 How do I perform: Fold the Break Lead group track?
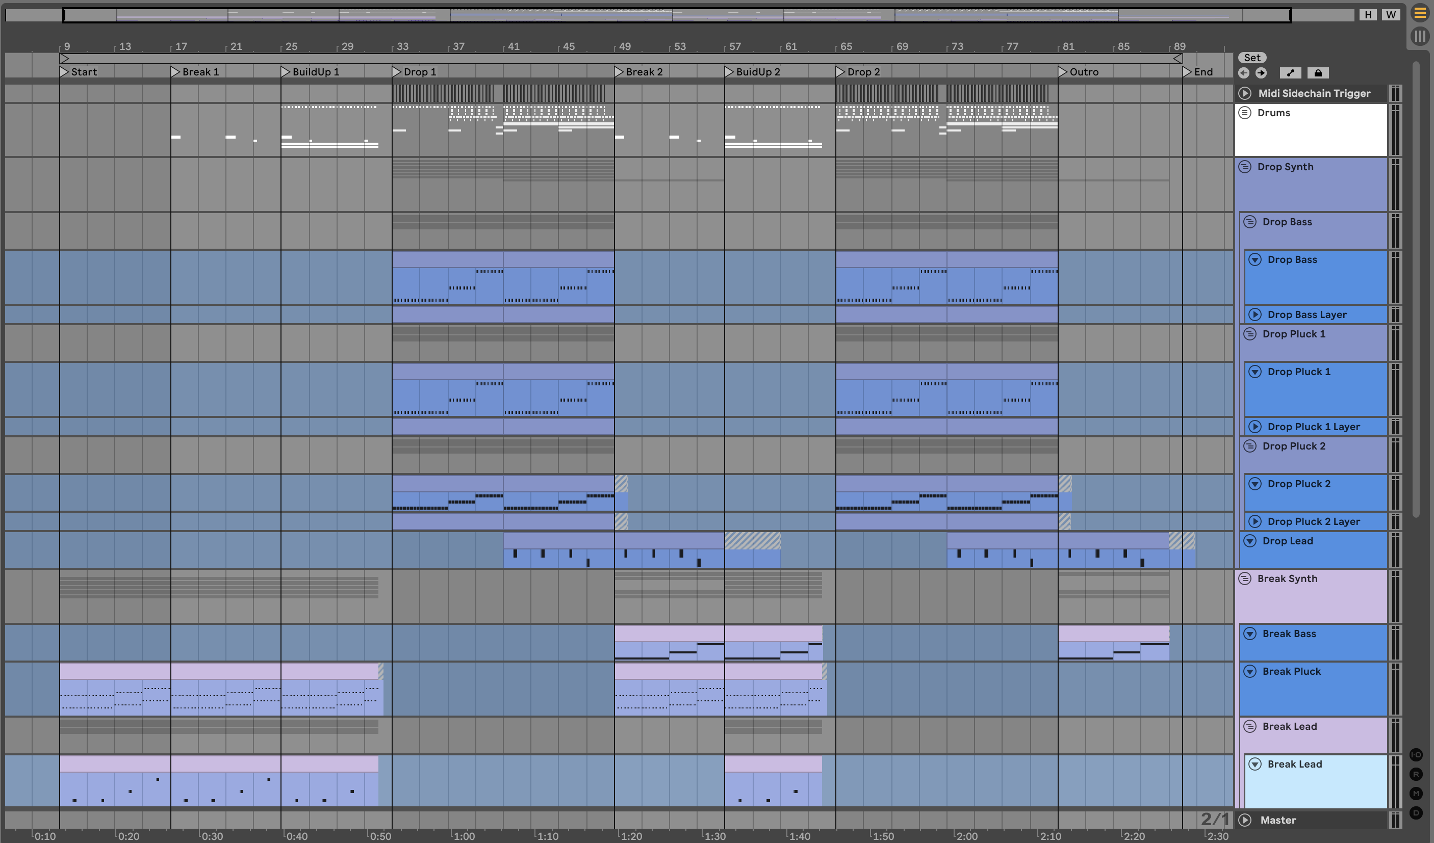point(1249,726)
